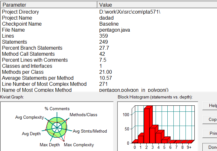
Task: Select the Methods per Class row
Action: point(23,72)
